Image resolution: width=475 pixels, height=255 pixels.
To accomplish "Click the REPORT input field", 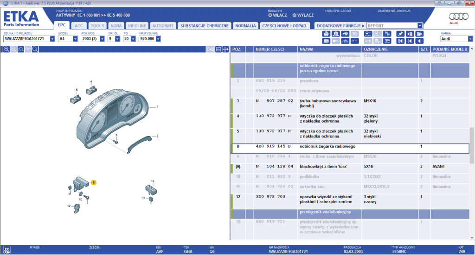I will (x=392, y=26).
